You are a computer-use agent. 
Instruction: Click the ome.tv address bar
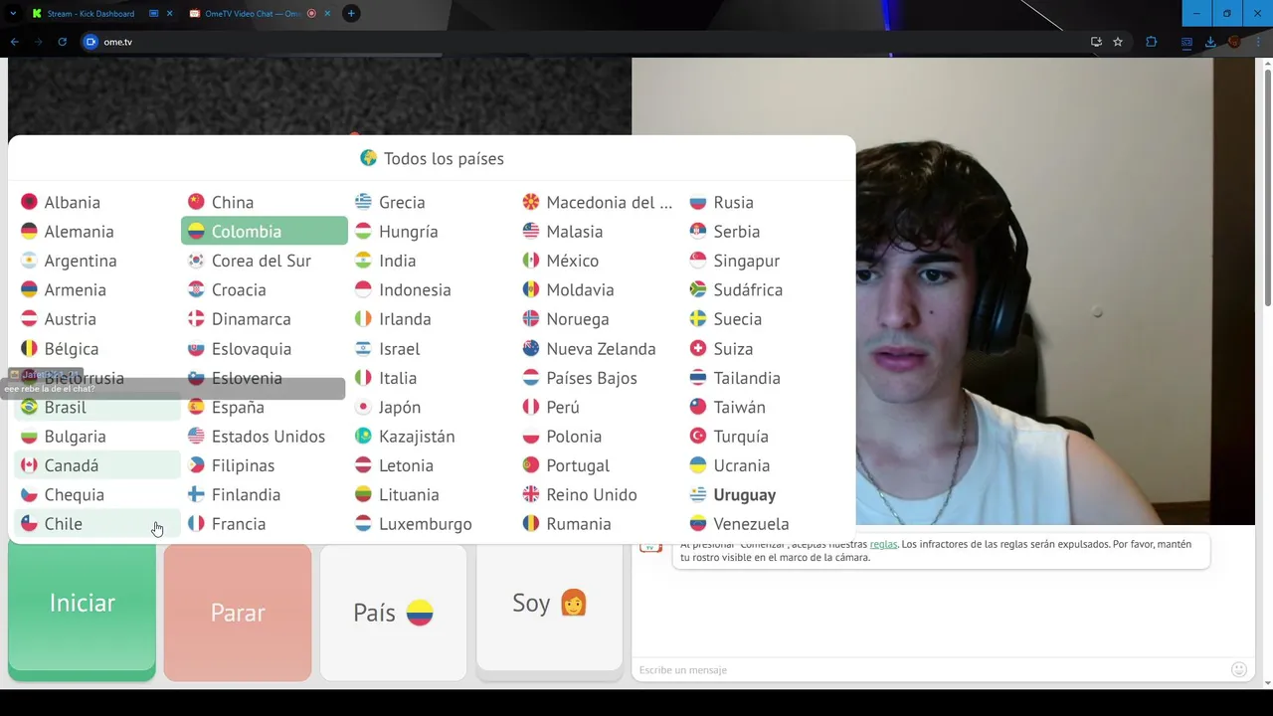tap(587, 42)
